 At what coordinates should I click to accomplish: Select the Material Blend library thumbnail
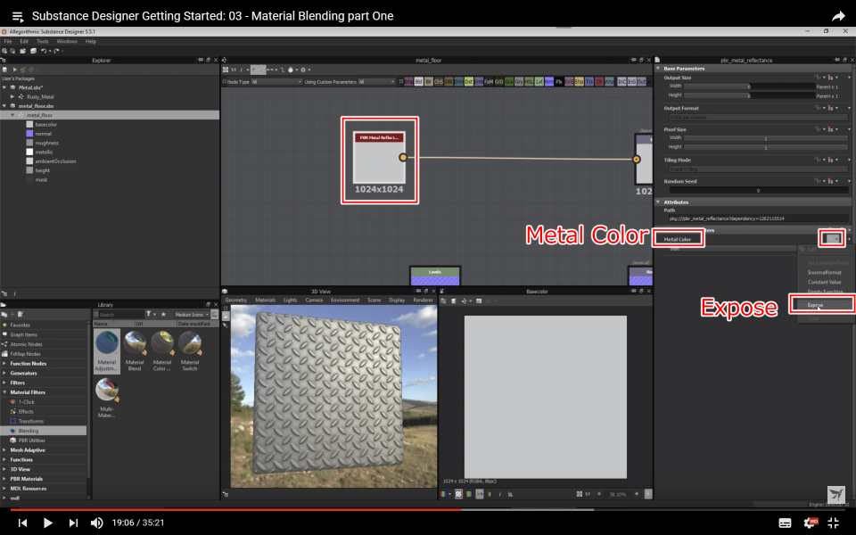(x=135, y=351)
